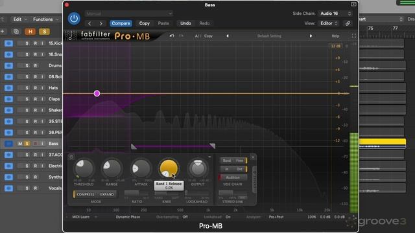Open the Default Setting preset menu

[x=269, y=36]
